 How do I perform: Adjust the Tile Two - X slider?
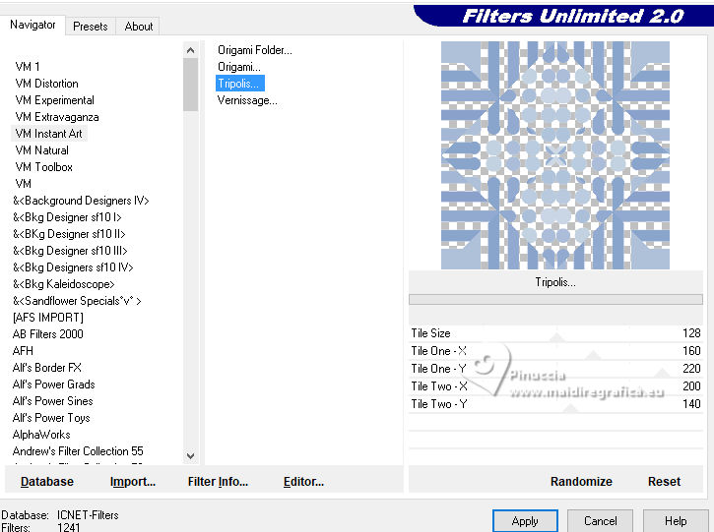(x=555, y=386)
